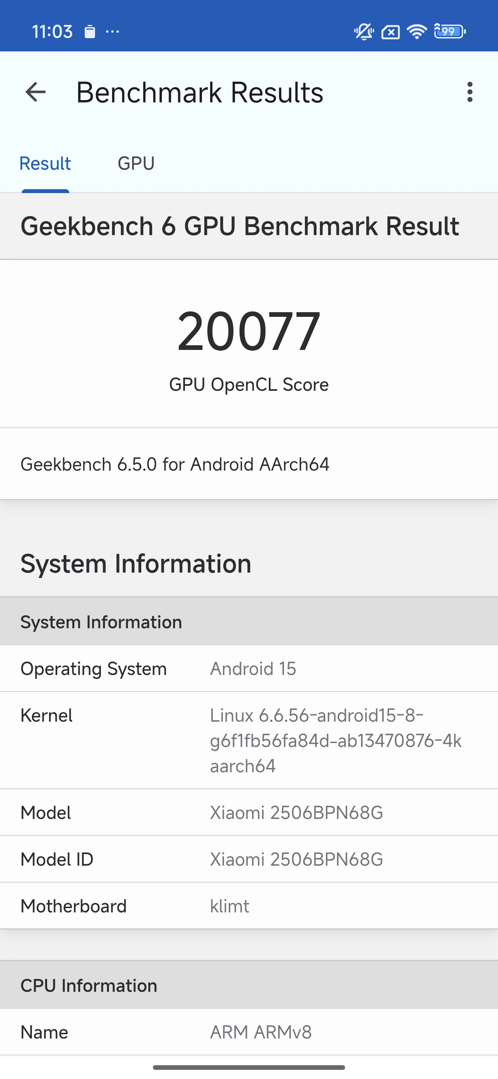
Task: Tap the Motherboard klimt row
Action: (x=249, y=906)
